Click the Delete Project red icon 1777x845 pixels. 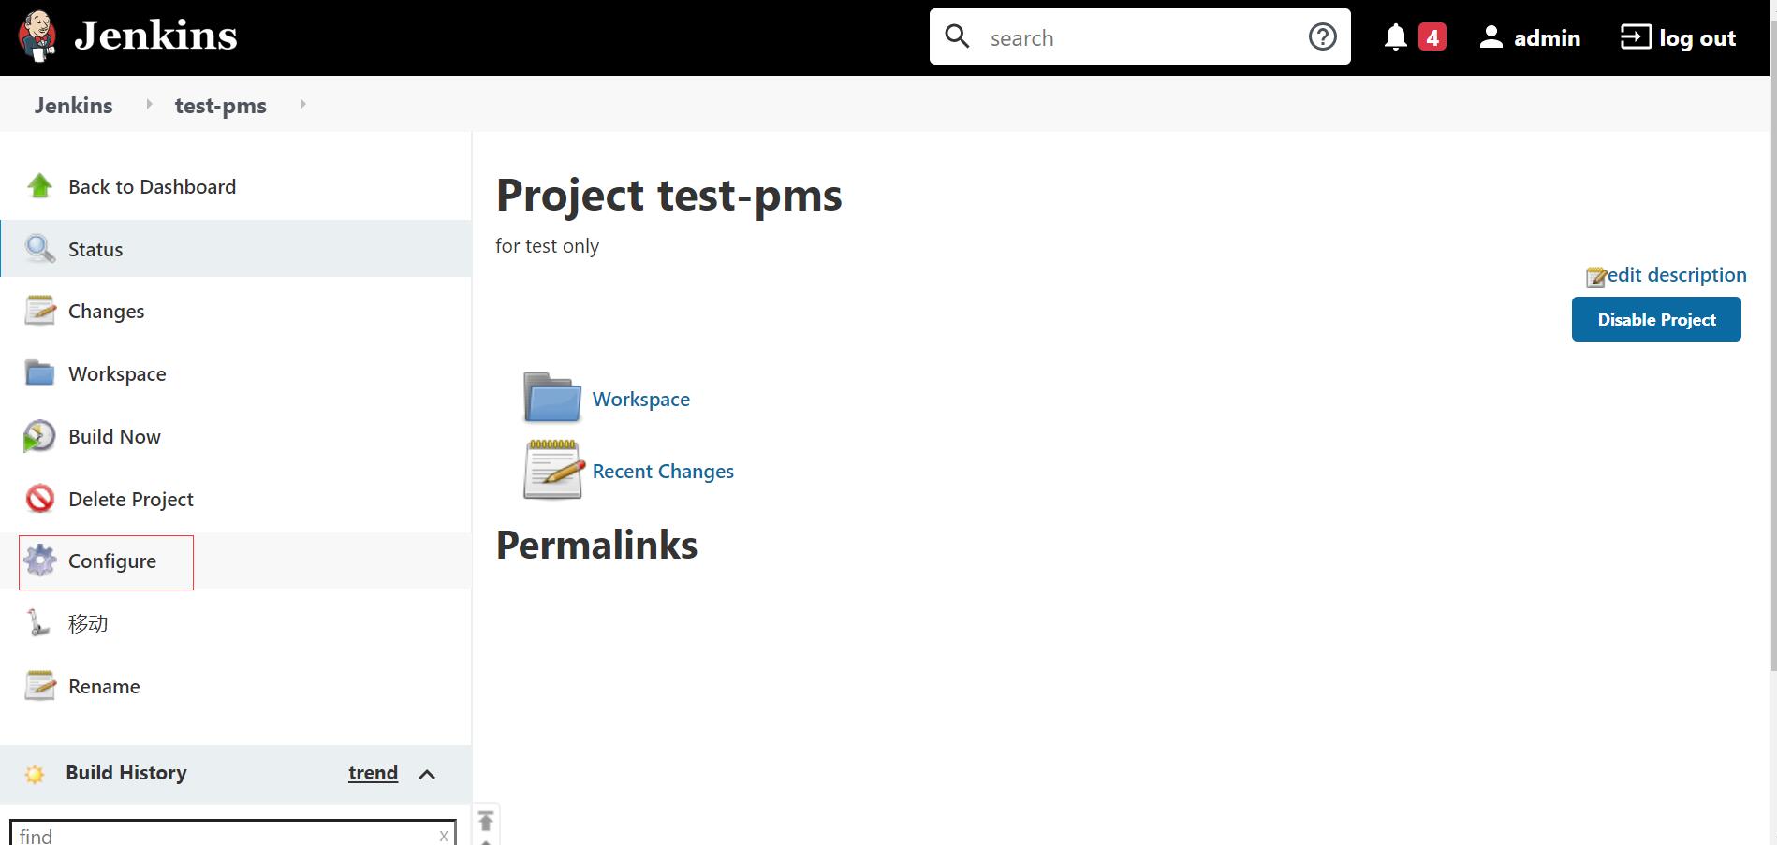(37, 499)
